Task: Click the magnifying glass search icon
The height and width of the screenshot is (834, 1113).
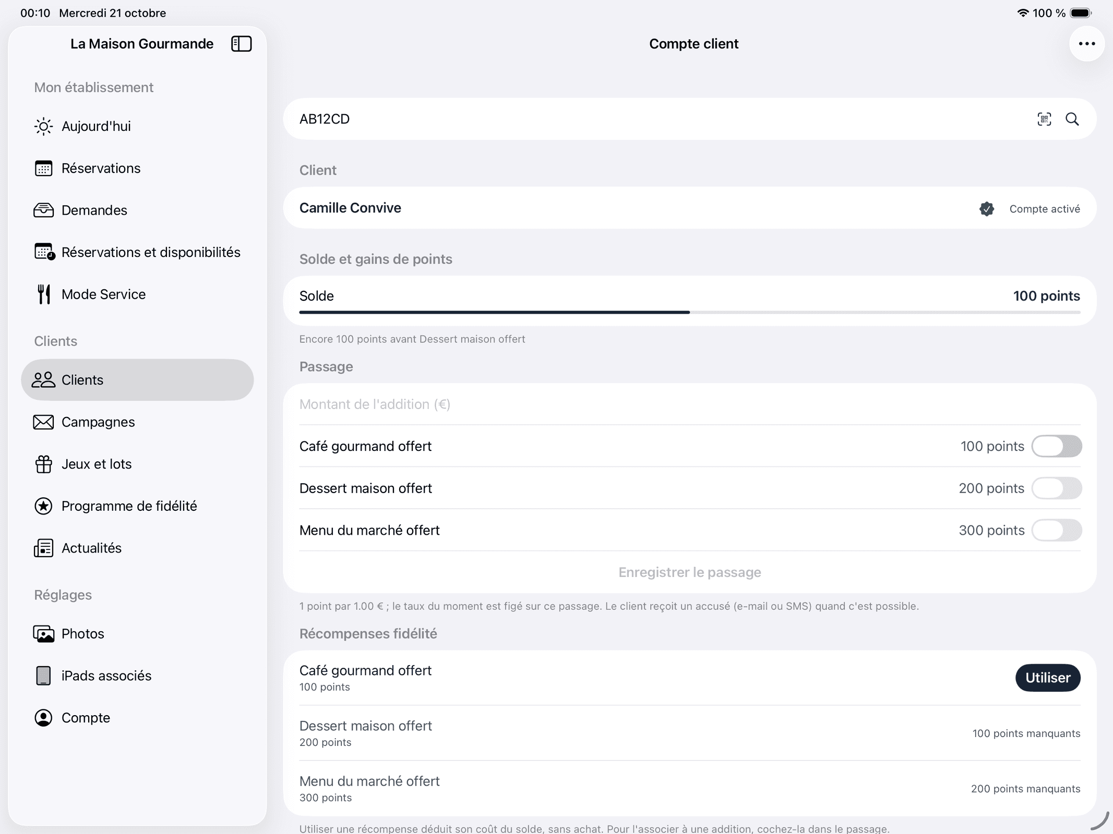Action: click(1072, 119)
